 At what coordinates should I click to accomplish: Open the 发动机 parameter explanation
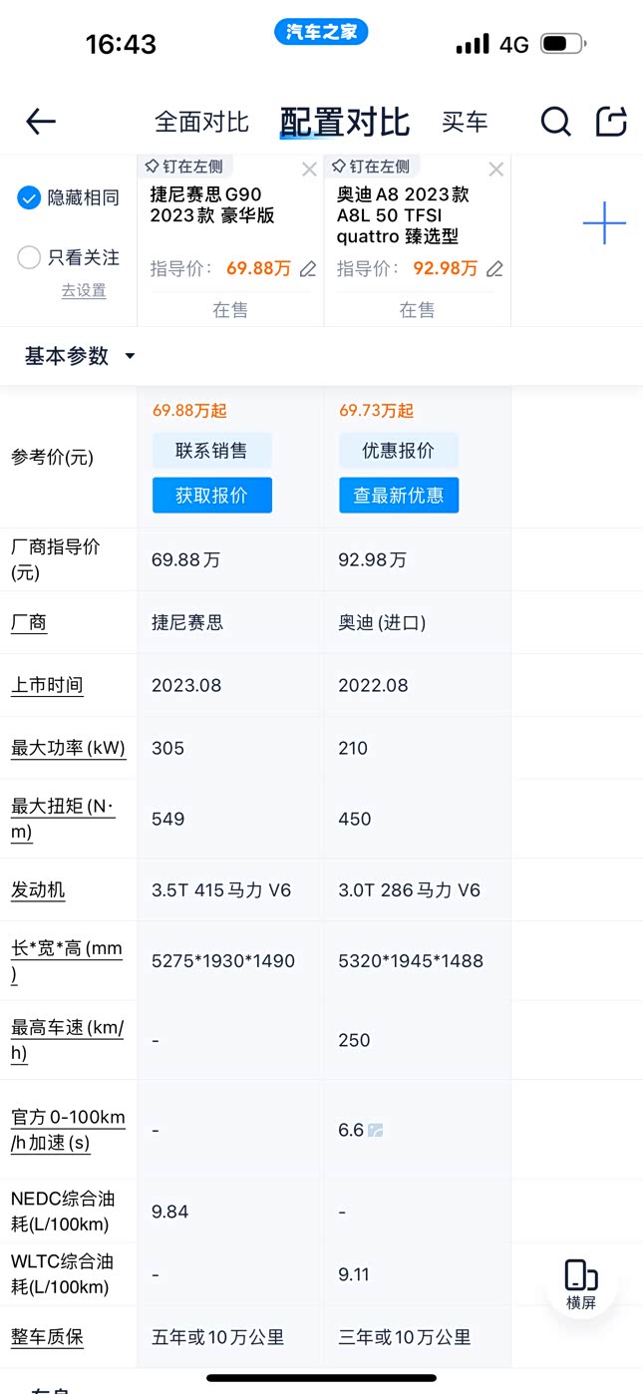(38, 889)
